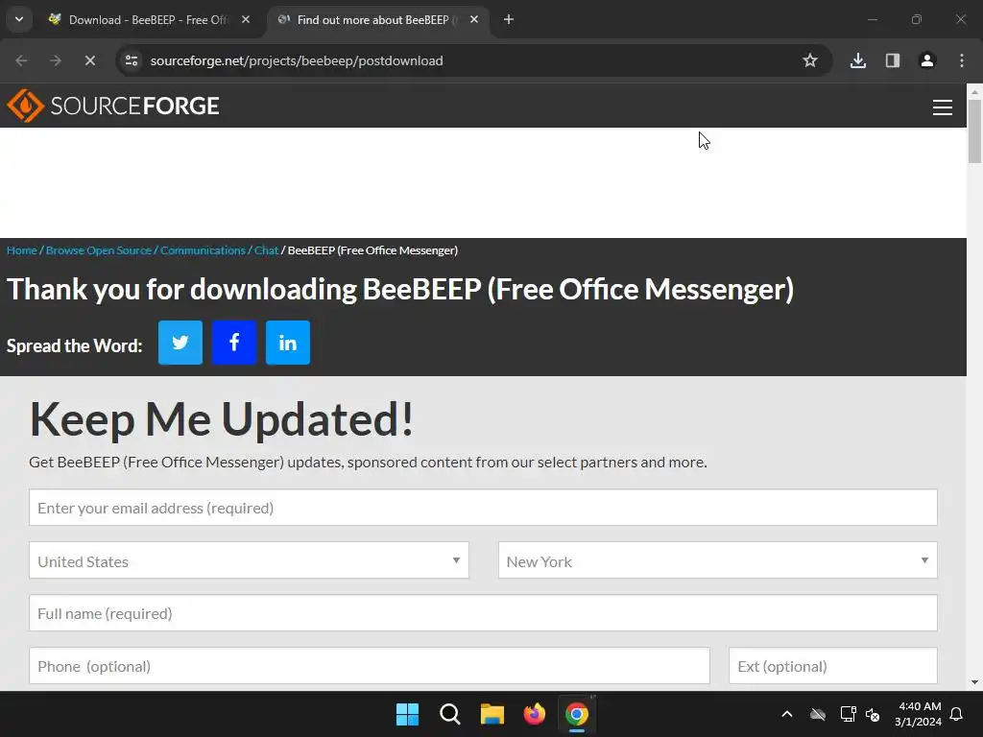Click the OneDrive cloud tray icon
The height and width of the screenshot is (737, 983).
pyautogui.click(x=818, y=714)
